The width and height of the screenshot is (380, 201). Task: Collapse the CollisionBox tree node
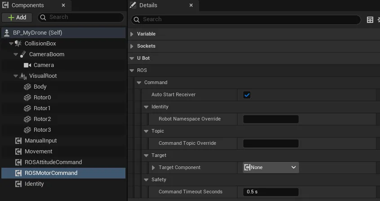[11, 44]
